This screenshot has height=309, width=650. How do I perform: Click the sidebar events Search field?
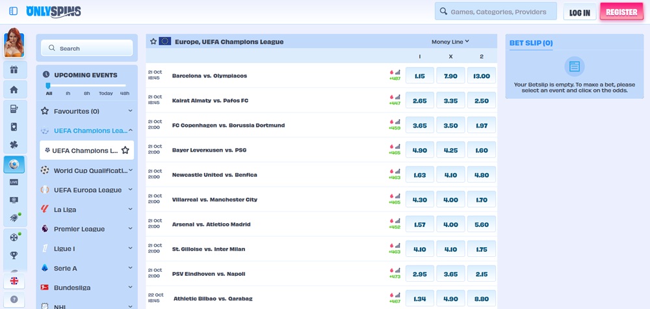(86, 48)
